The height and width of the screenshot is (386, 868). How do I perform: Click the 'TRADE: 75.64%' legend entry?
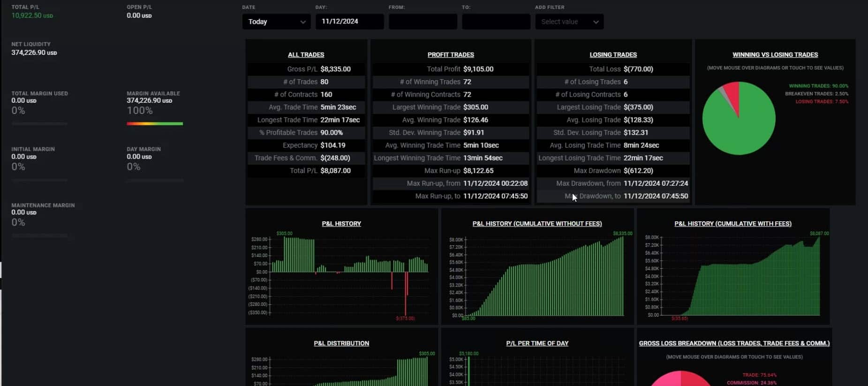coord(760,375)
